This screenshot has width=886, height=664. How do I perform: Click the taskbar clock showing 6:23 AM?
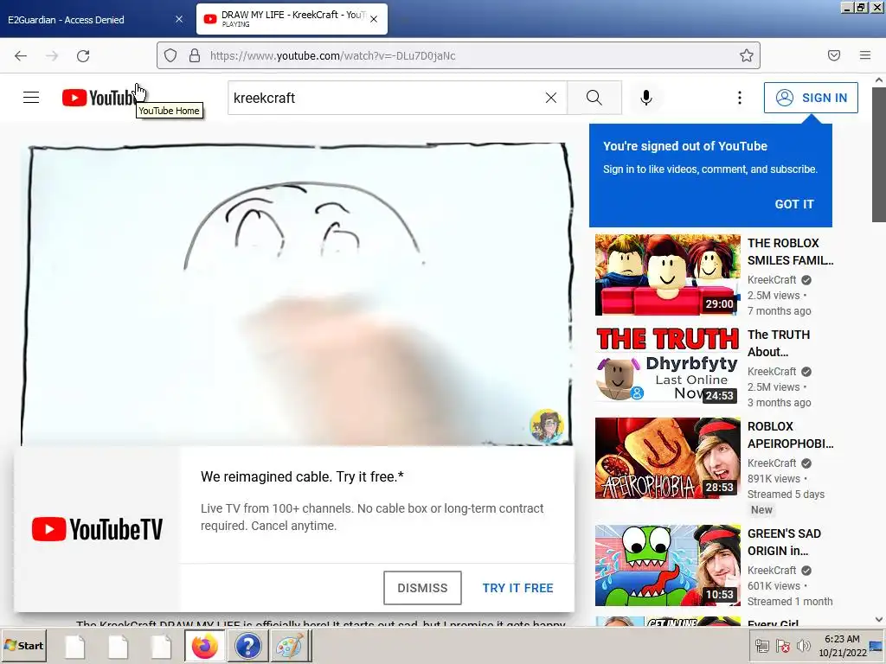[842, 646]
